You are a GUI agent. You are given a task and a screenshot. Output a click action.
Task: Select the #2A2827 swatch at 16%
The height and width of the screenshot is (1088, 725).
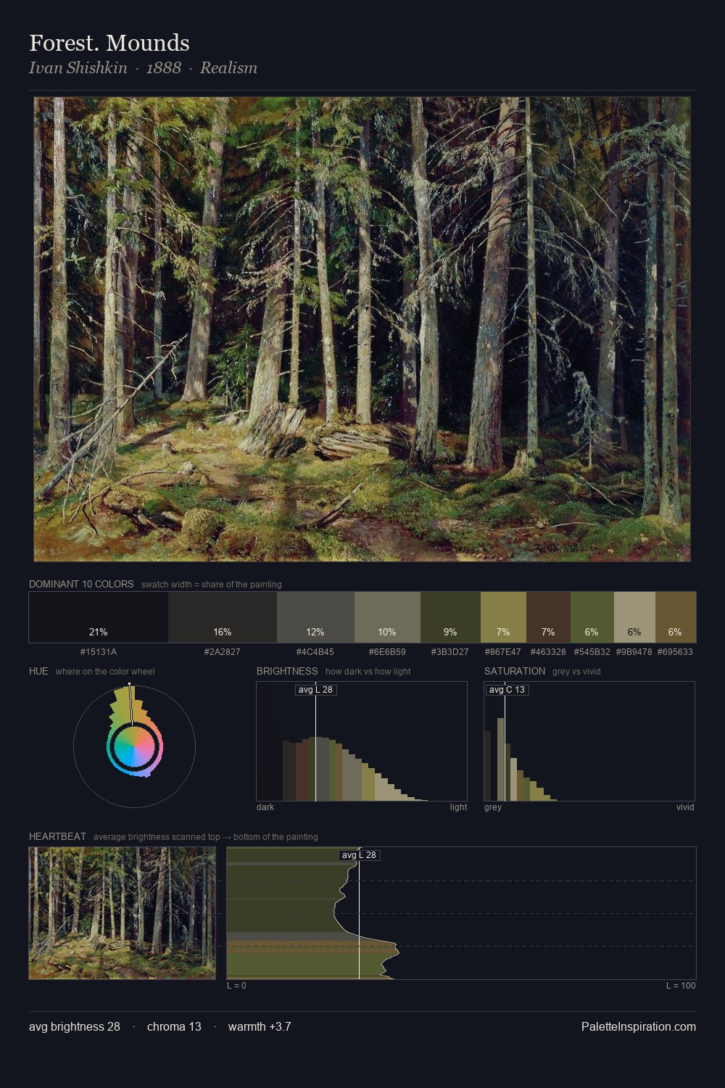click(223, 617)
